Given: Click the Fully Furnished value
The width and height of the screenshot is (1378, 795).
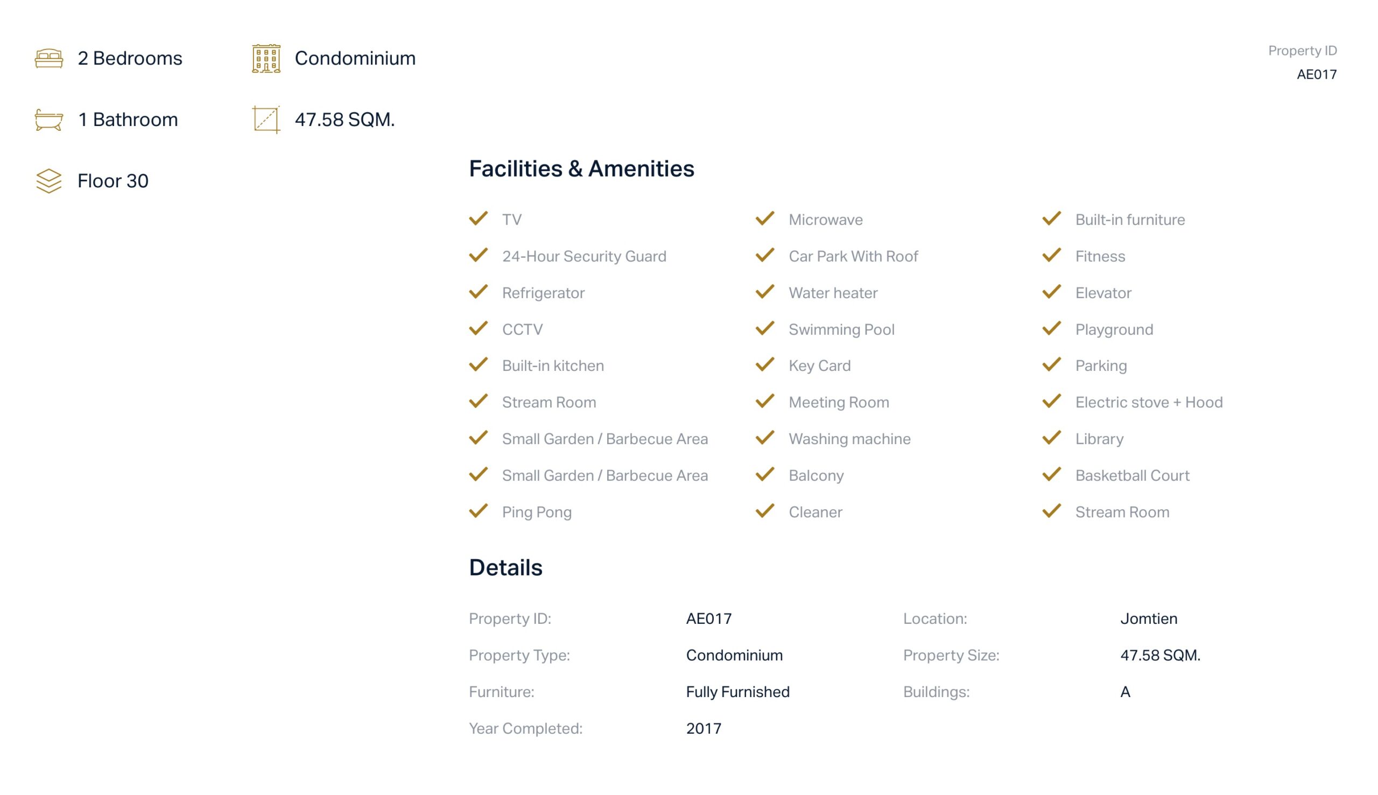Looking at the screenshot, I should 737,692.
